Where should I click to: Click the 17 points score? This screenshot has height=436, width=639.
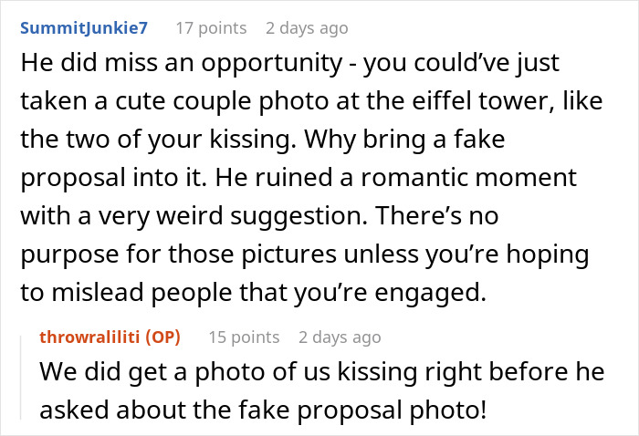click(211, 28)
